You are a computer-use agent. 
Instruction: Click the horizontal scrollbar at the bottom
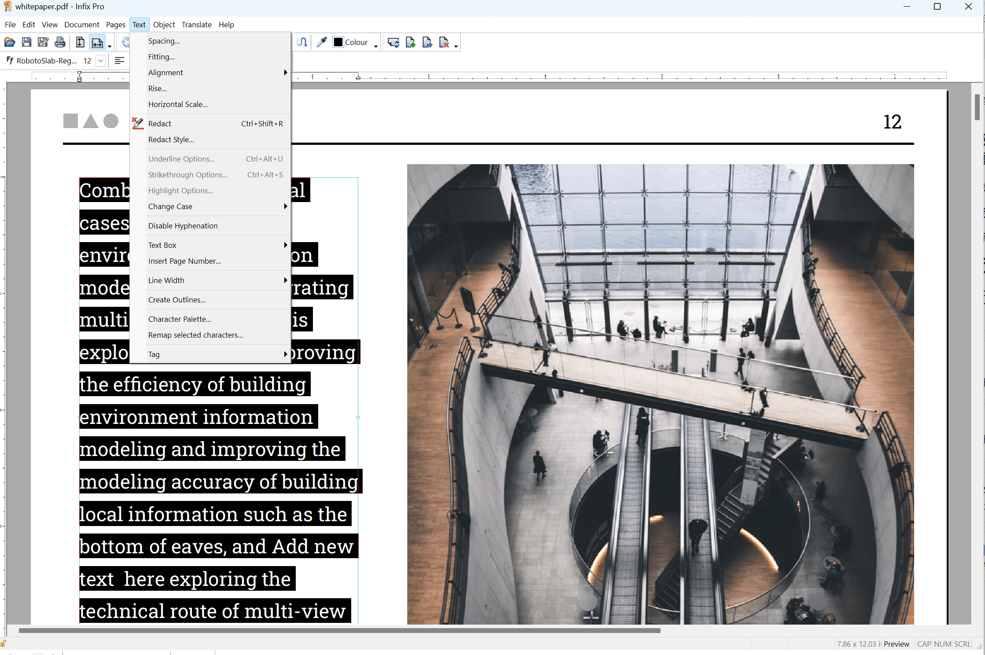tap(339, 630)
